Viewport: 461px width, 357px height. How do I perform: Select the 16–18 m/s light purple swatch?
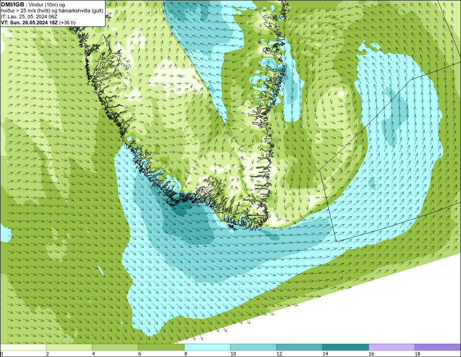pos(391,347)
